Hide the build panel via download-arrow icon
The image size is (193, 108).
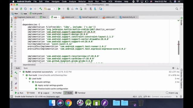pos(178,68)
